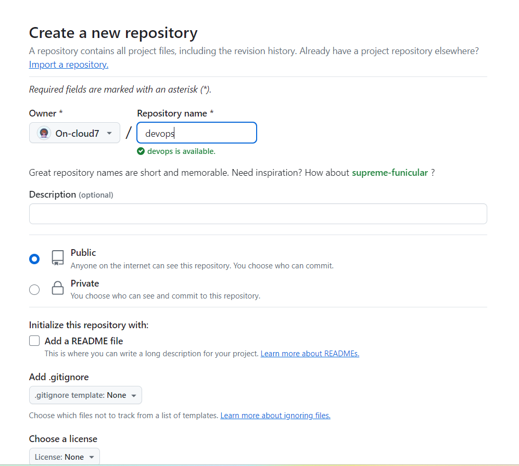The height and width of the screenshot is (466, 519).
Task: Open the Learn more about READMEs link
Action: (310, 354)
